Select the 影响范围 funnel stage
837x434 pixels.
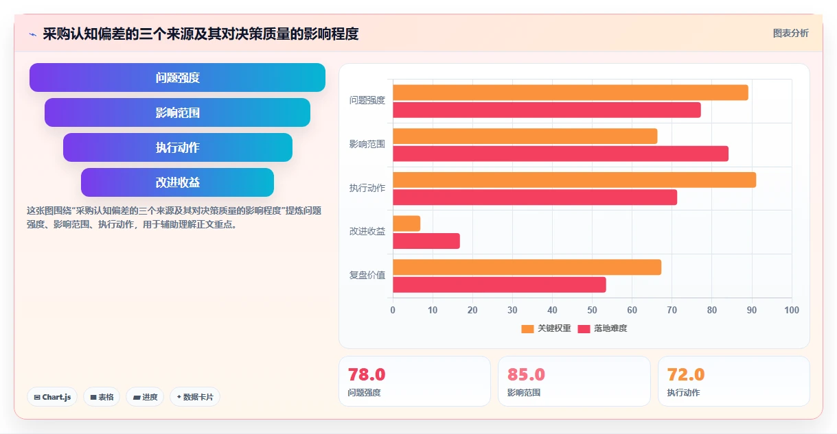click(177, 112)
